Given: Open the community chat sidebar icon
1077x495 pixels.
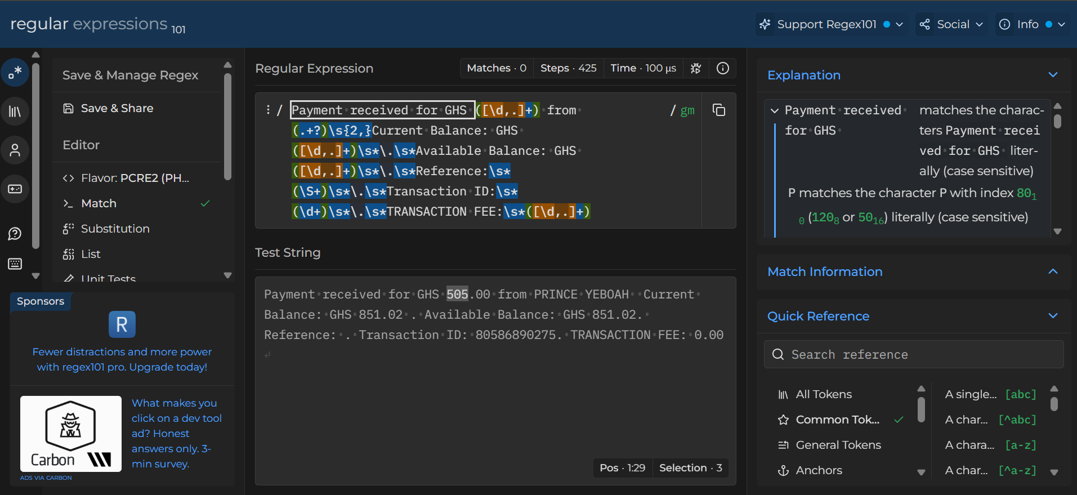Looking at the screenshot, I should [x=15, y=234].
